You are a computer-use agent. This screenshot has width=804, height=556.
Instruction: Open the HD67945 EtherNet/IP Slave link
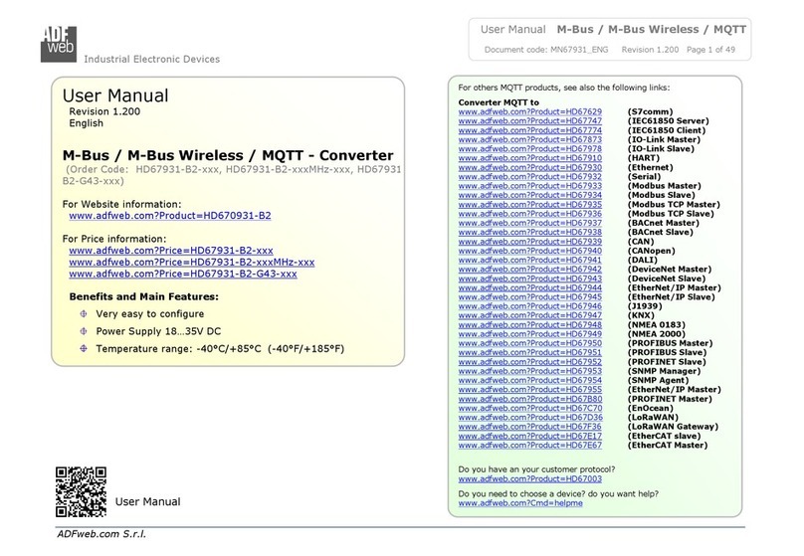pyautogui.click(x=530, y=296)
